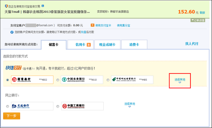Viewport: 212px width, 128px height.
Task: Switch to the 消费卡 tab
Action: 134,45
